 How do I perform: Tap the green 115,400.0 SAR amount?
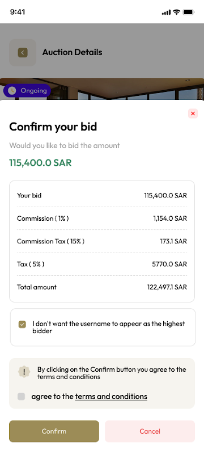tap(40, 163)
